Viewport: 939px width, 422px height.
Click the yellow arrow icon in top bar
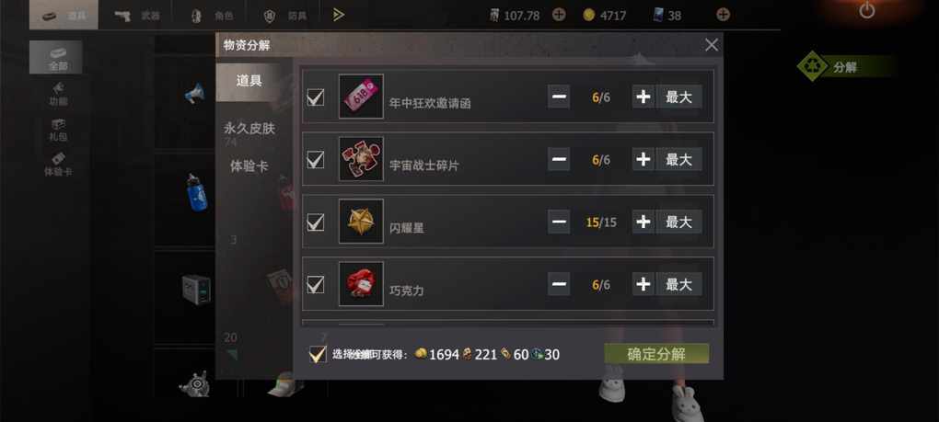pyautogui.click(x=339, y=15)
